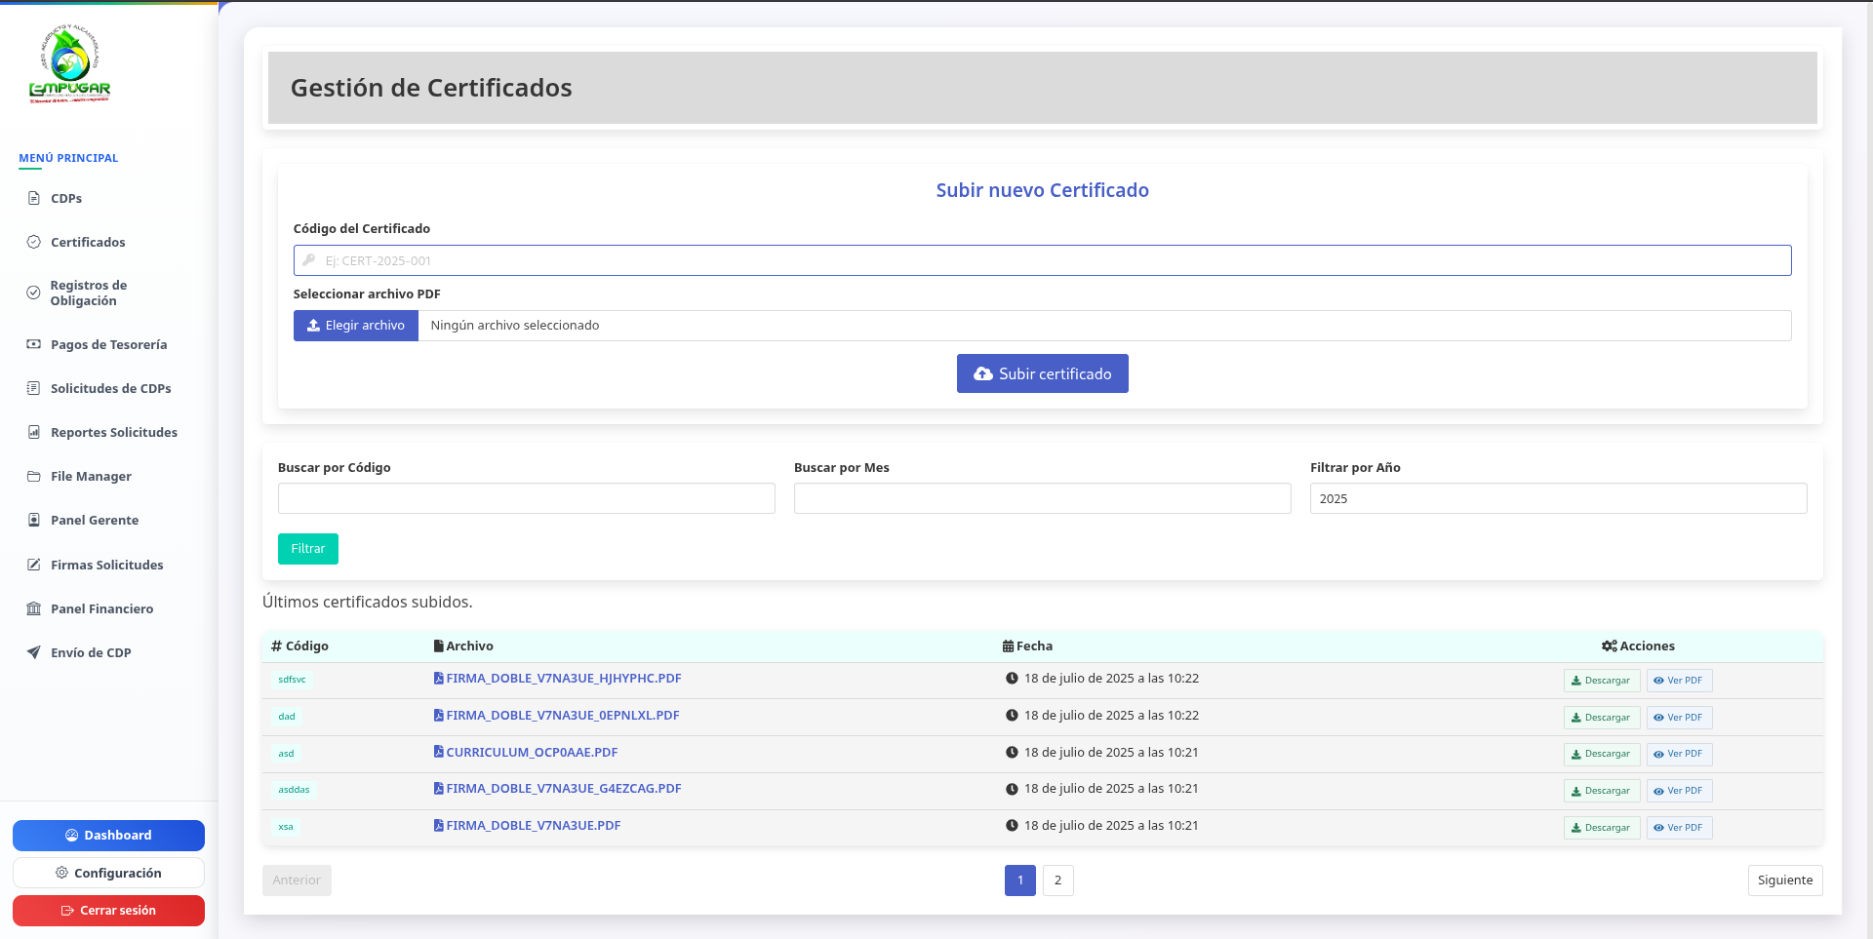Download the asd certificate
This screenshot has width=1873, height=939.
pyautogui.click(x=1602, y=754)
